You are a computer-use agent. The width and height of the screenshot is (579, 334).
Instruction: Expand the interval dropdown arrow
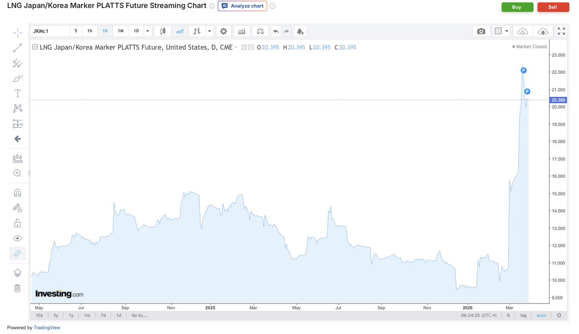(148, 31)
